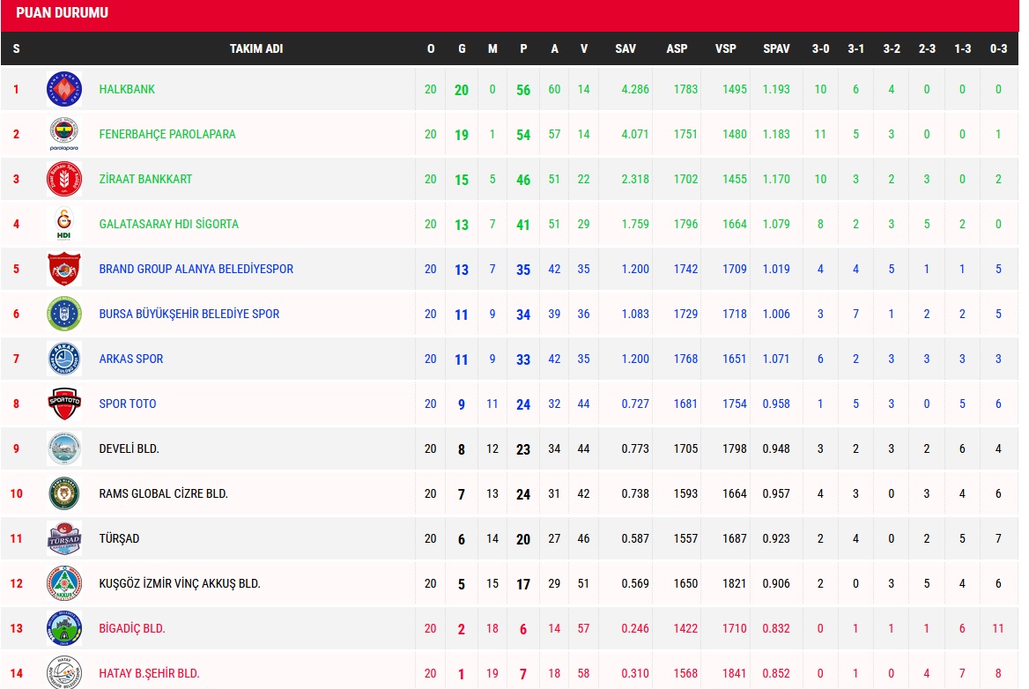Viewport: 1029px width, 689px height.
Task: Click the SAV column header
Action: (626, 48)
